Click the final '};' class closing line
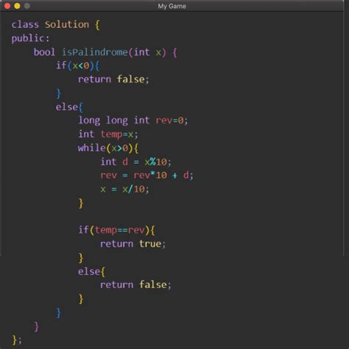The image size is (349, 349). click(x=17, y=340)
